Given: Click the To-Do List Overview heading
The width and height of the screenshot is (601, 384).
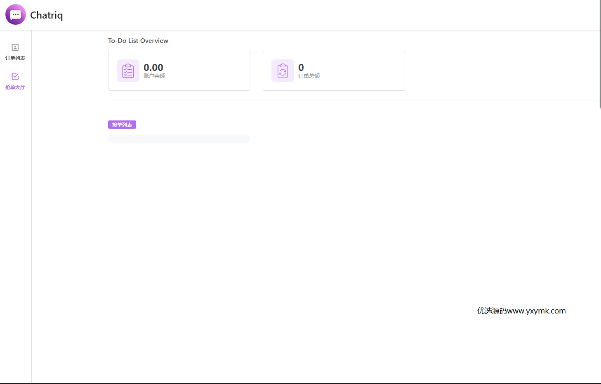Looking at the screenshot, I should click(138, 40).
